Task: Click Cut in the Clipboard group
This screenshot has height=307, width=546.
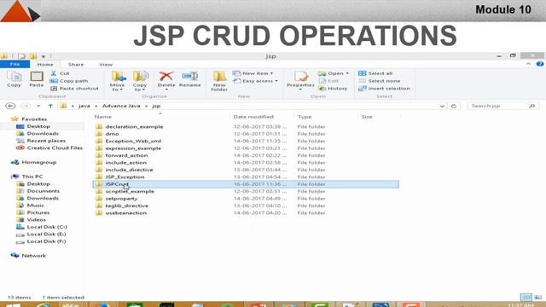Action: 60,73
